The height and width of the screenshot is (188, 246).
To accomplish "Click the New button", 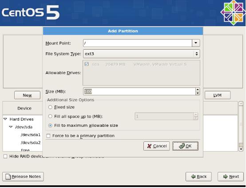I will [x=27, y=95].
